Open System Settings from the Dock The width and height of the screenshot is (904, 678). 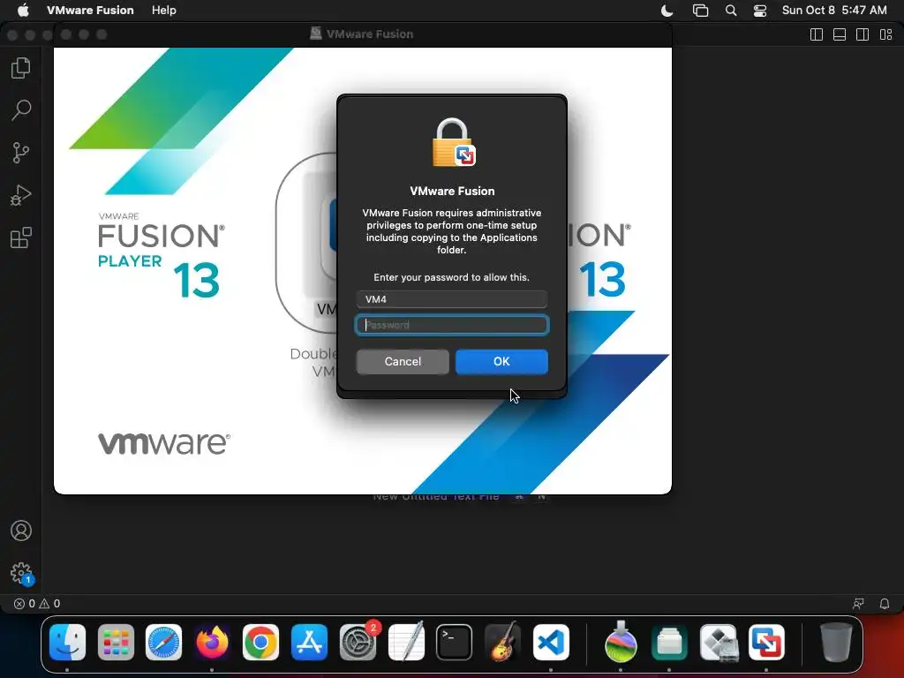[358, 642]
